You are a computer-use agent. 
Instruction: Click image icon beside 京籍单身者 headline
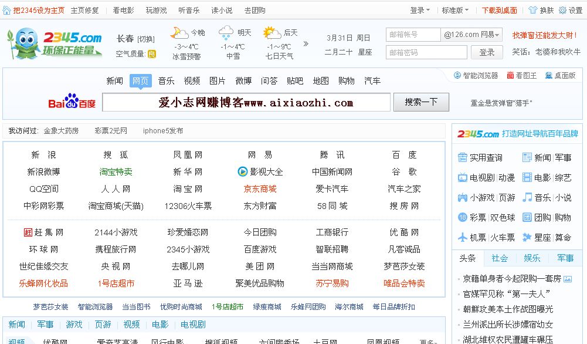pos(568,279)
